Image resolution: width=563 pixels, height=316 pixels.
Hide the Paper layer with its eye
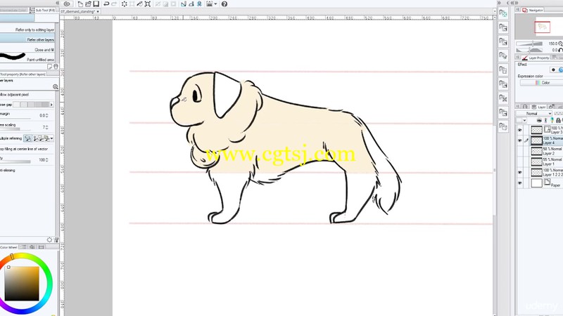coord(520,183)
